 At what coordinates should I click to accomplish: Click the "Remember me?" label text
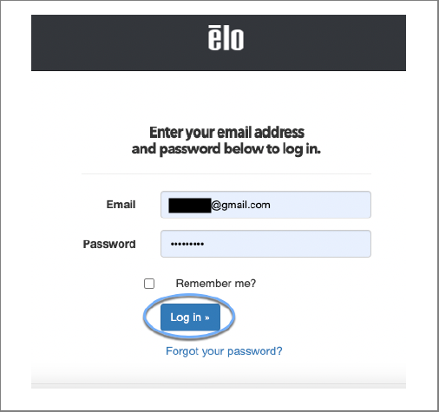pyautogui.click(x=216, y=284)
